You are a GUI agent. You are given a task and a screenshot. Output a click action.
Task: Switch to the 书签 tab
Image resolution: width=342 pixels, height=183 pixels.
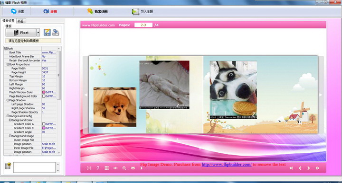21,21
